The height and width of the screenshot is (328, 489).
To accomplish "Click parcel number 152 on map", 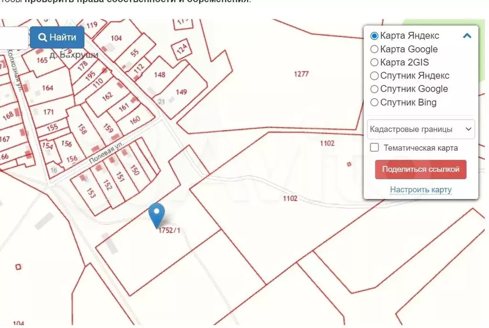I will [x=107, y=185].
